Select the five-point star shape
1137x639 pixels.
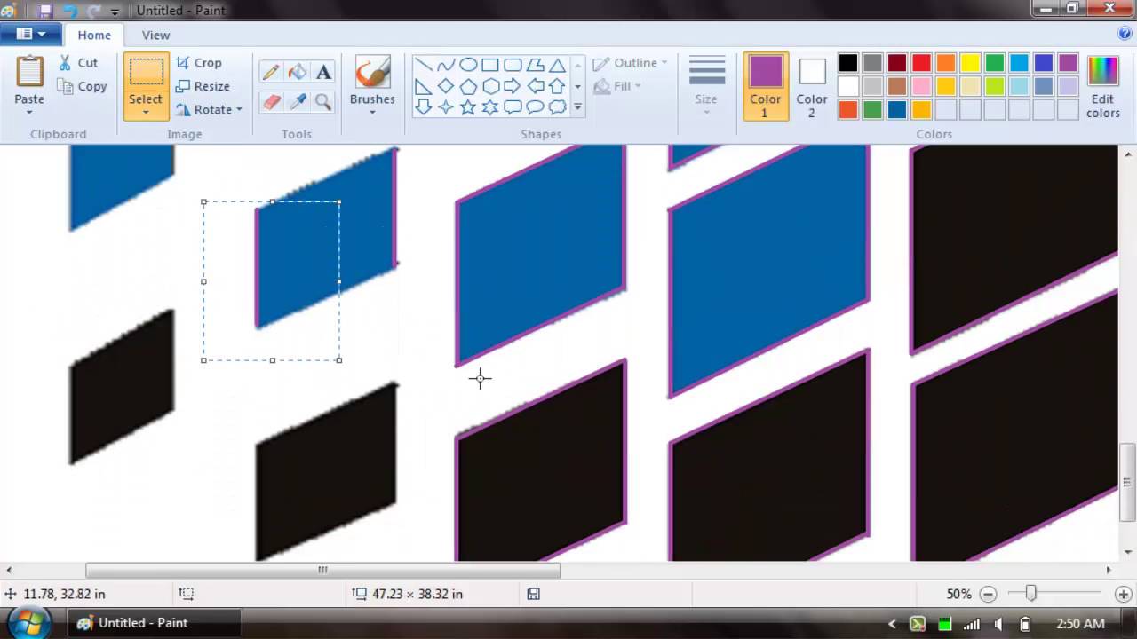pyautogui.click(x=468, y=107)
